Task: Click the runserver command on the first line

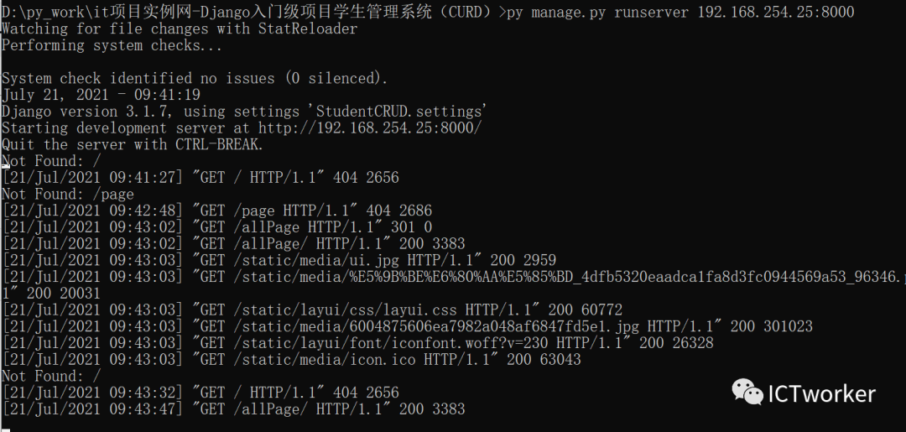Action: tap(680, 12)
